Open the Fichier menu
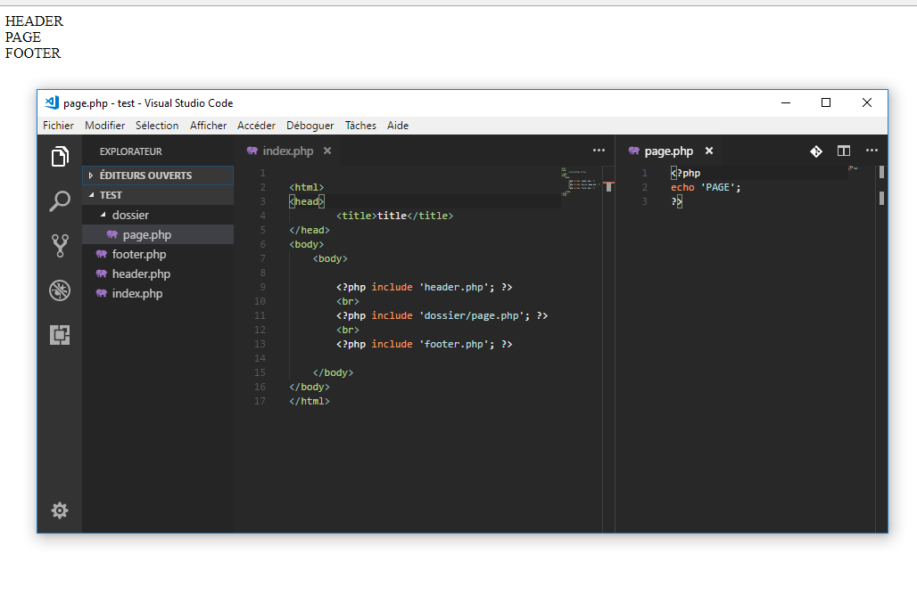Image resolution: width=917 pixels, height=596 pixels. 59,126
